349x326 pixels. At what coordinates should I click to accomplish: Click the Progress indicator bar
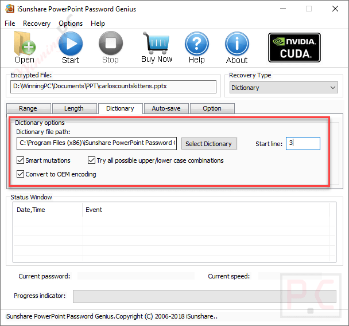point(204,296)
